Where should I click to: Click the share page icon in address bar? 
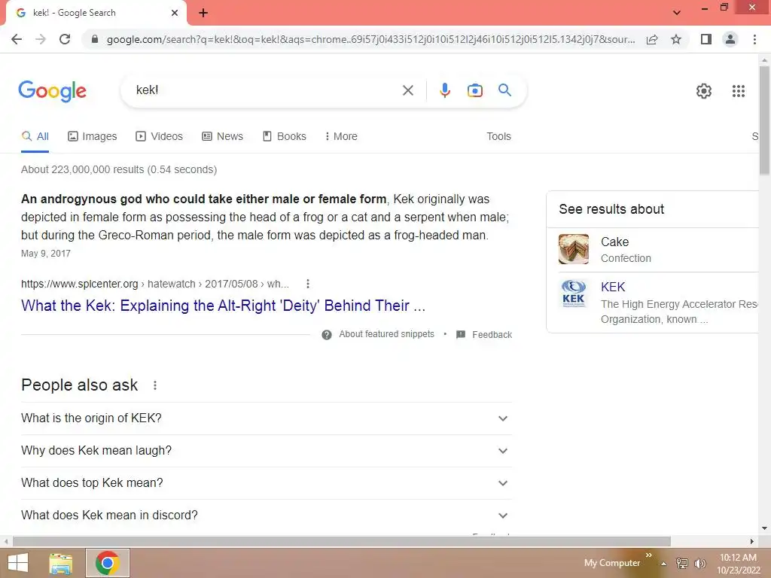coord(652,39)
